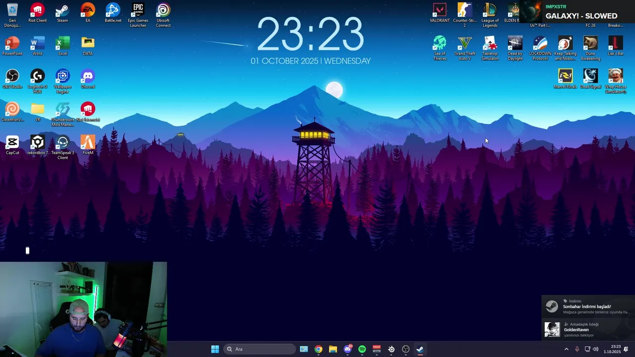Viewport: 635px width, 357px height.
Task: Click the webcam overlay thumbnail
Action: pyautogui.click(x=83, y=309)
